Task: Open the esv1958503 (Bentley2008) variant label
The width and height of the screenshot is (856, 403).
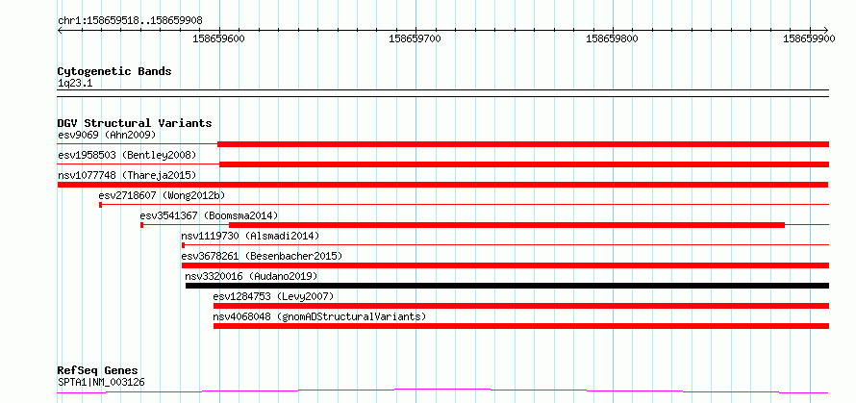Action: pos(127,155)
